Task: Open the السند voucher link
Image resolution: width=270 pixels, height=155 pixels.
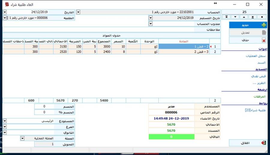Action: pyautogui.click(x=262, y=63)
